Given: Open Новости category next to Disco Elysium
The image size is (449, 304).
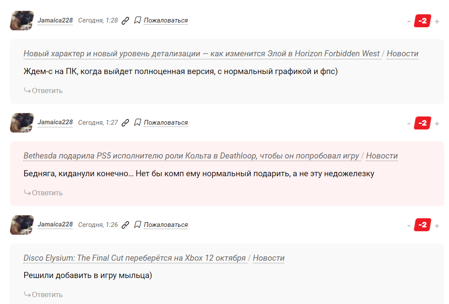Looking at the screenshot, I should click(268, 258).
